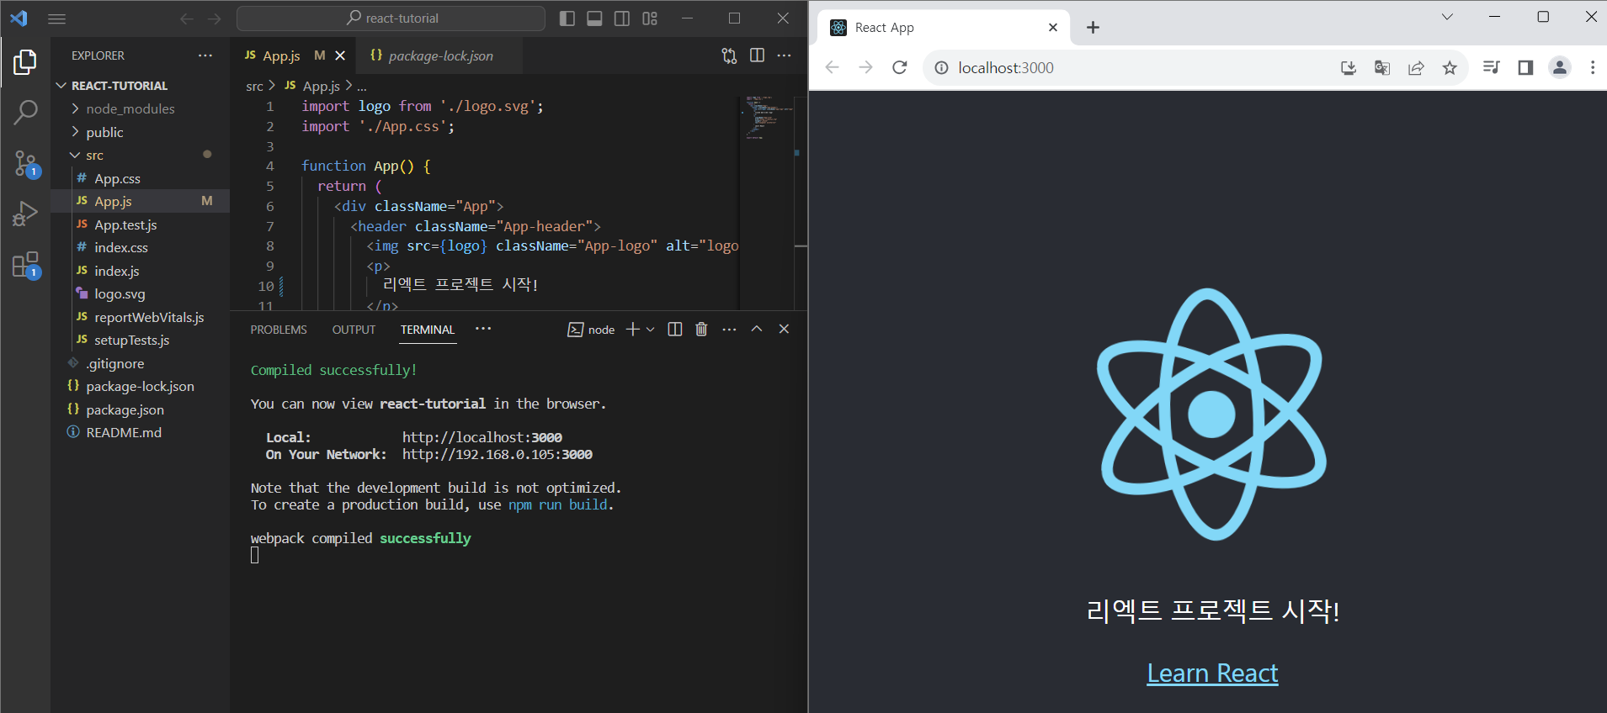Open reportWebVitals.js file
Viewport: 1607px width, 713px height.
pos(140,317)
